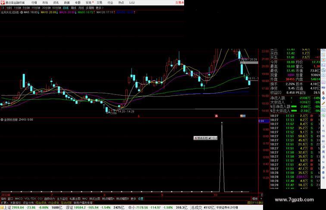This screenshot has height=210, width=326.
Task: Click the round icon beside the ZHXG indicator
Action: click(x=2, y=120)
